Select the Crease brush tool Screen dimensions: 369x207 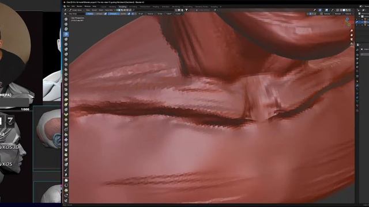click(66, 59)
